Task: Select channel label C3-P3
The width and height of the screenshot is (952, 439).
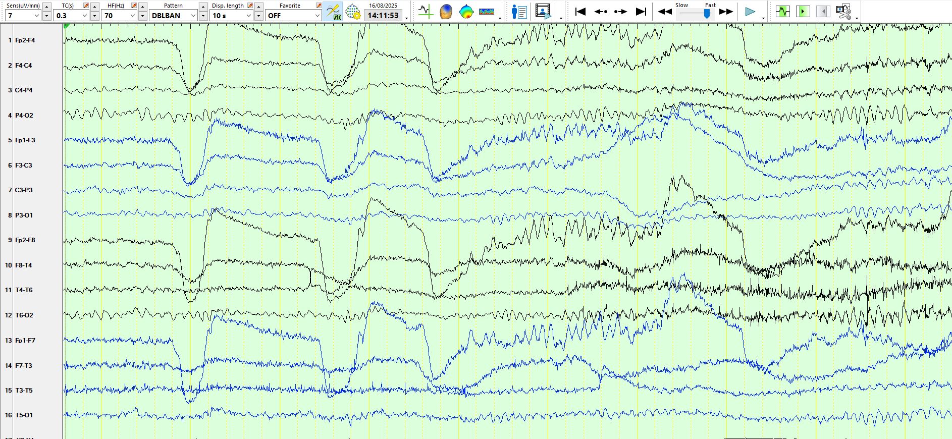Action: click(24, 190)
